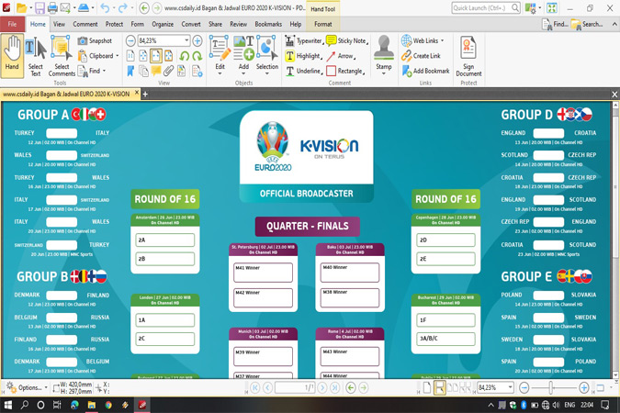Expand the Edit objects dropdown

click(220, 74)
